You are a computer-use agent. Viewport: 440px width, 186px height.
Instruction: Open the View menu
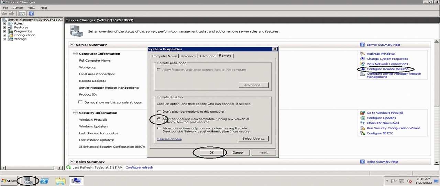32,8
